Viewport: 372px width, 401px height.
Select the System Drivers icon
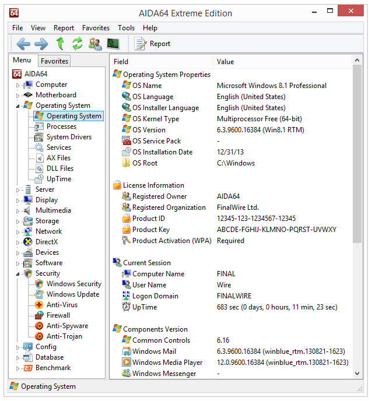coord(39,137)
